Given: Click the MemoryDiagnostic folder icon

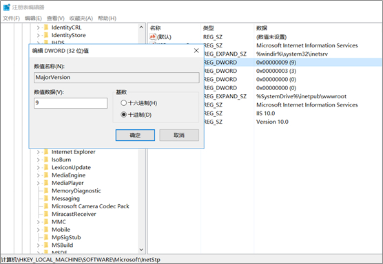Looking at the screenshot, I should point(46,190).
